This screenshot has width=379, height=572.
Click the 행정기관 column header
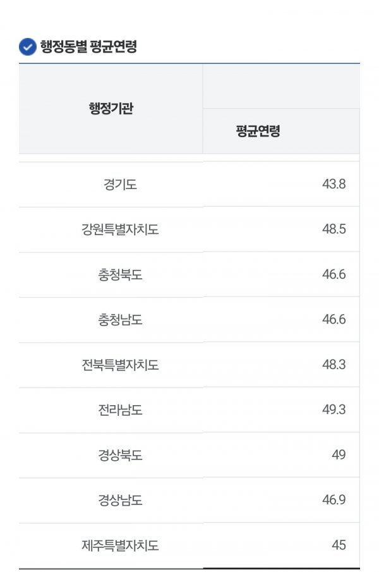pyautogui.click(x=111, y=108)
